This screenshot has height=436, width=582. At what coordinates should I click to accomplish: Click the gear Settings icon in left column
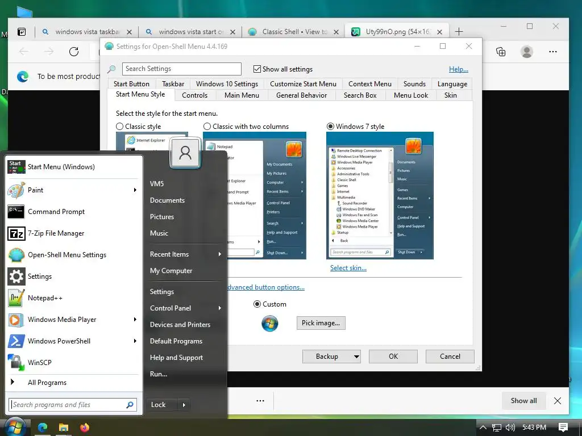point(16,276)
